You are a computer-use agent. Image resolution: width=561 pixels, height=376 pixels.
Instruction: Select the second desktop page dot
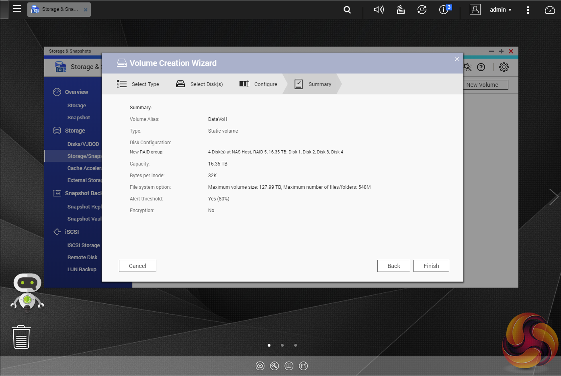pyautogui.click(x=282, y=345)
